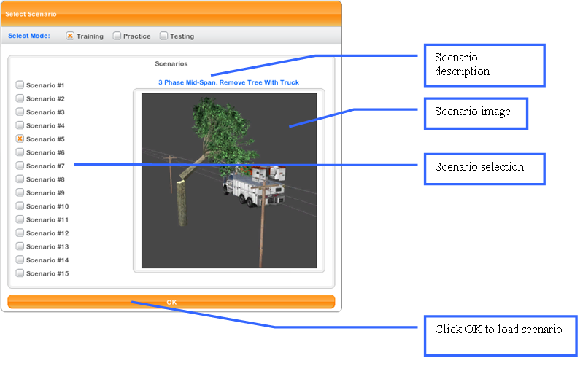Image resolution: width=580 pixels, height=366 pixels.
Task: Uncheck the selected Scenario #5 box
Action: [x=20, y=139]
